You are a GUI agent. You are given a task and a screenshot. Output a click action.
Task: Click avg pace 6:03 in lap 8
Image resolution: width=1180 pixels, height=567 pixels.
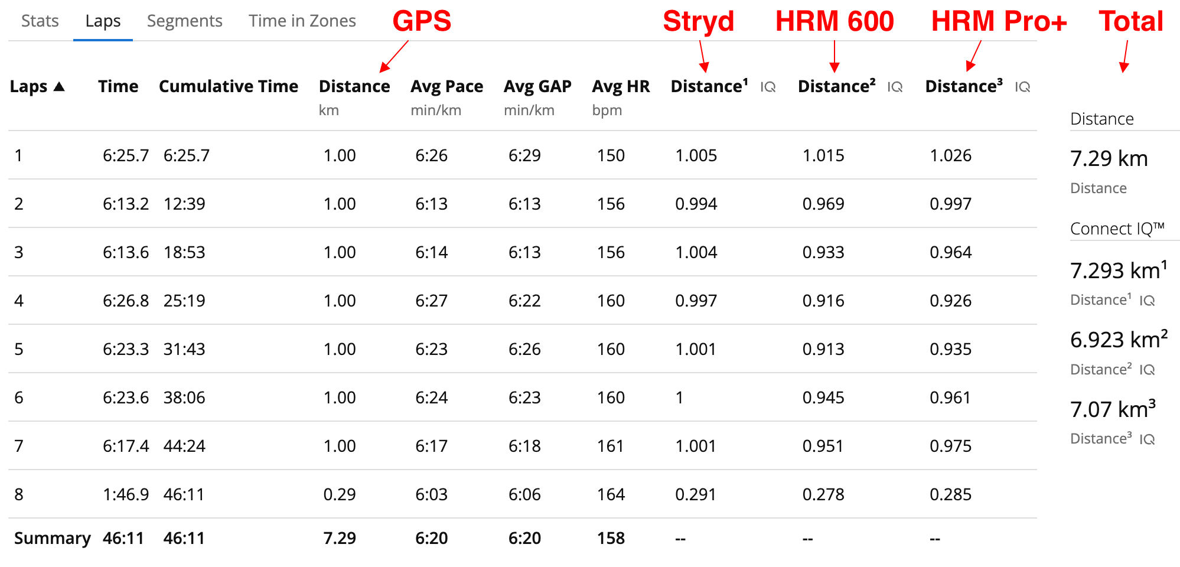432,494
